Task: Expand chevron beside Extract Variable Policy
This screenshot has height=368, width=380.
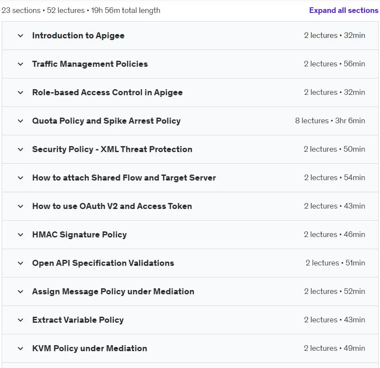Action: tap(21, 320)
